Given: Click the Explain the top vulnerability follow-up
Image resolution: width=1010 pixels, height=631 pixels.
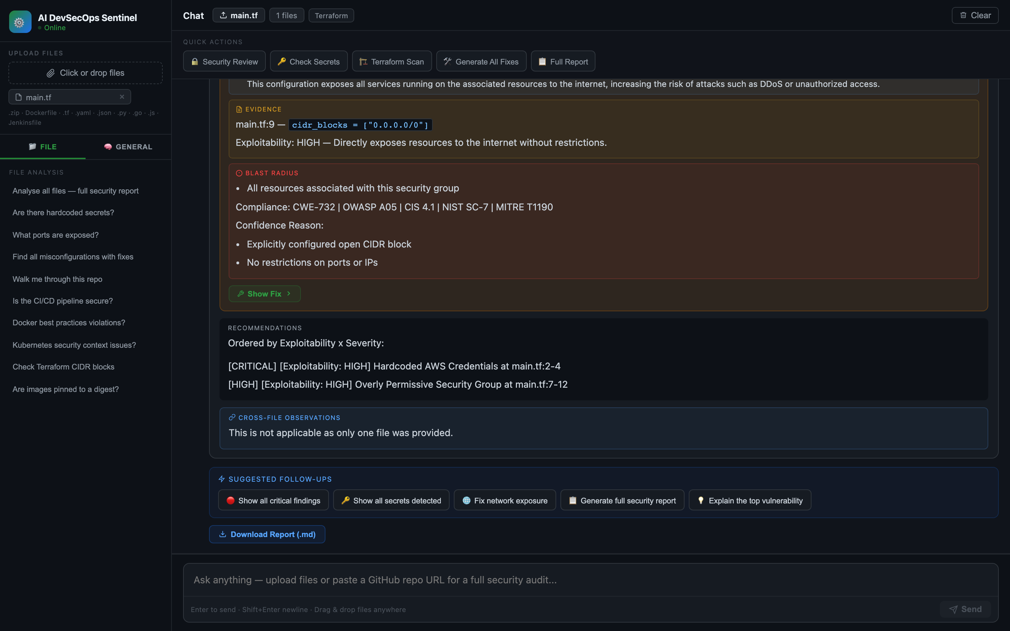Looking at the screenshot, I should (749, 500).
